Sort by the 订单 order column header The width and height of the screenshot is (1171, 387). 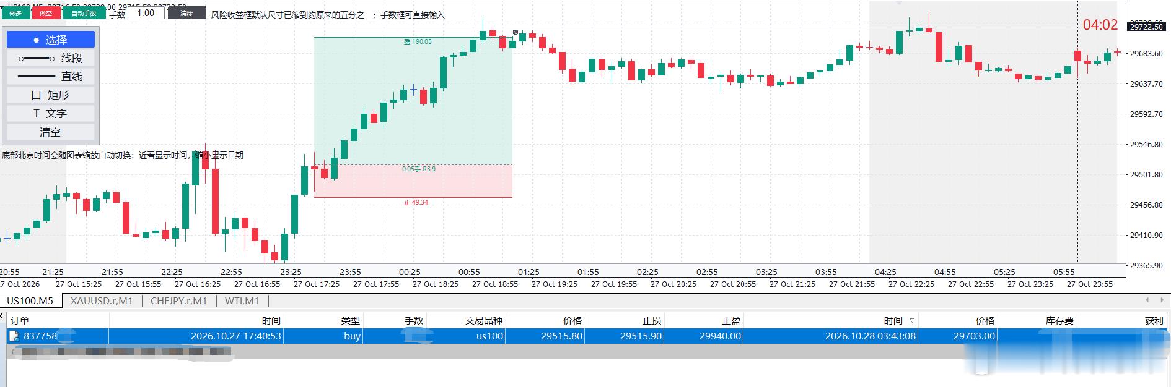[58, 320]
